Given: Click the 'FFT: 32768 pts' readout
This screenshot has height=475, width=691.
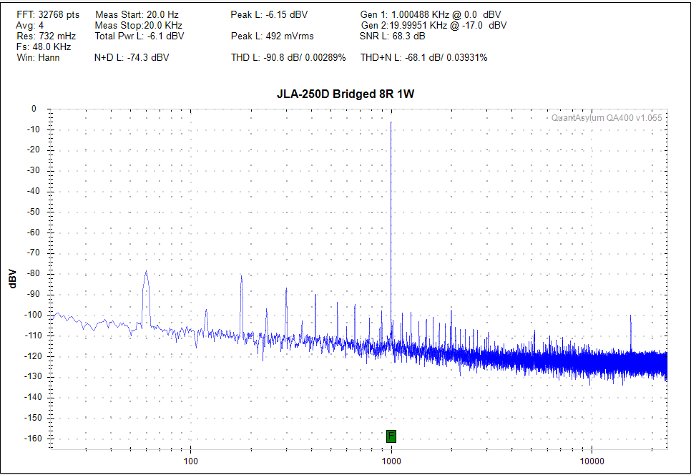Looking at the screenshot, I should tap(48, 14).
